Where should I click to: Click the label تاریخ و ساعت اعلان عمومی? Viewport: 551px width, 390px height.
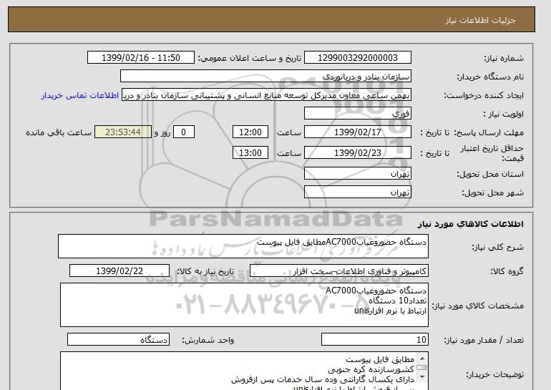click(x=250, y=59)
